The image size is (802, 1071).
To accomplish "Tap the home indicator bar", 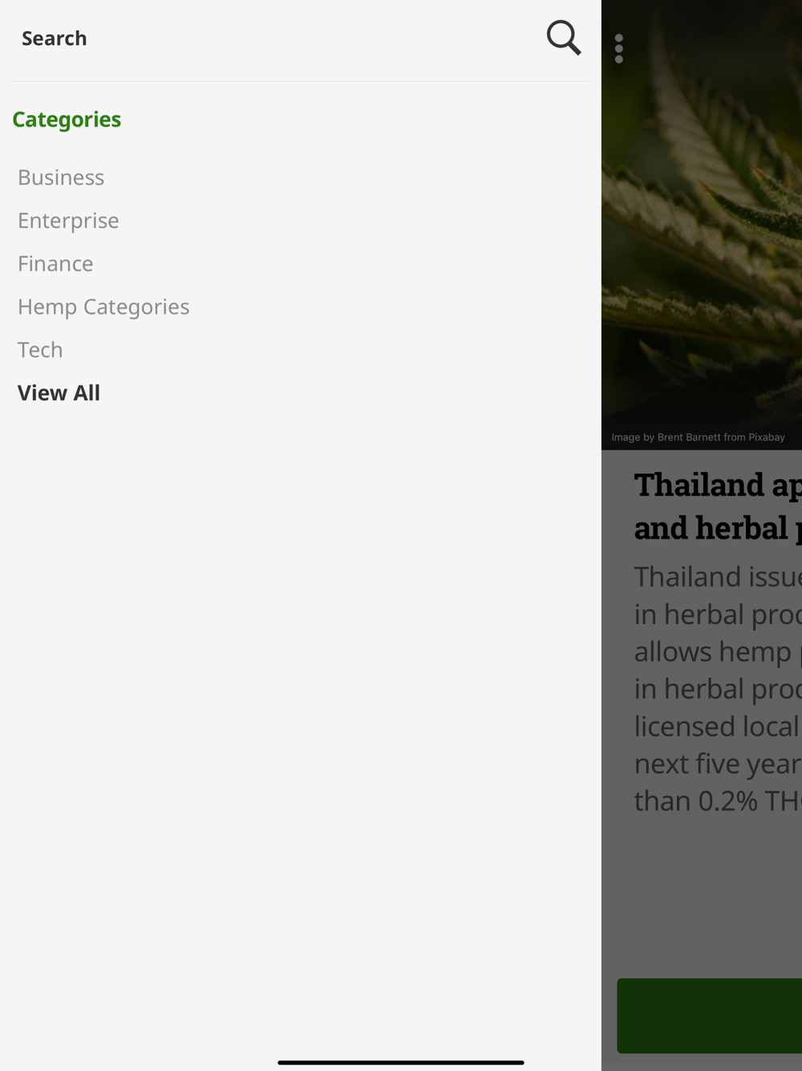I will point(401,1062).
